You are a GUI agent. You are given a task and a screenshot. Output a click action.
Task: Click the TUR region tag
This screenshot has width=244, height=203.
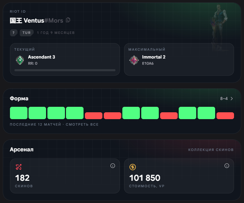point(26,33)
